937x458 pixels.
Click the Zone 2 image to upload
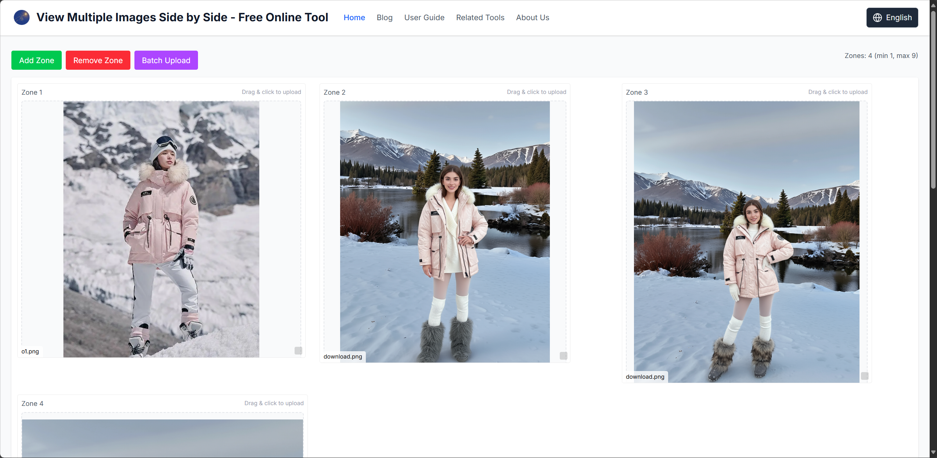(445, 232)
